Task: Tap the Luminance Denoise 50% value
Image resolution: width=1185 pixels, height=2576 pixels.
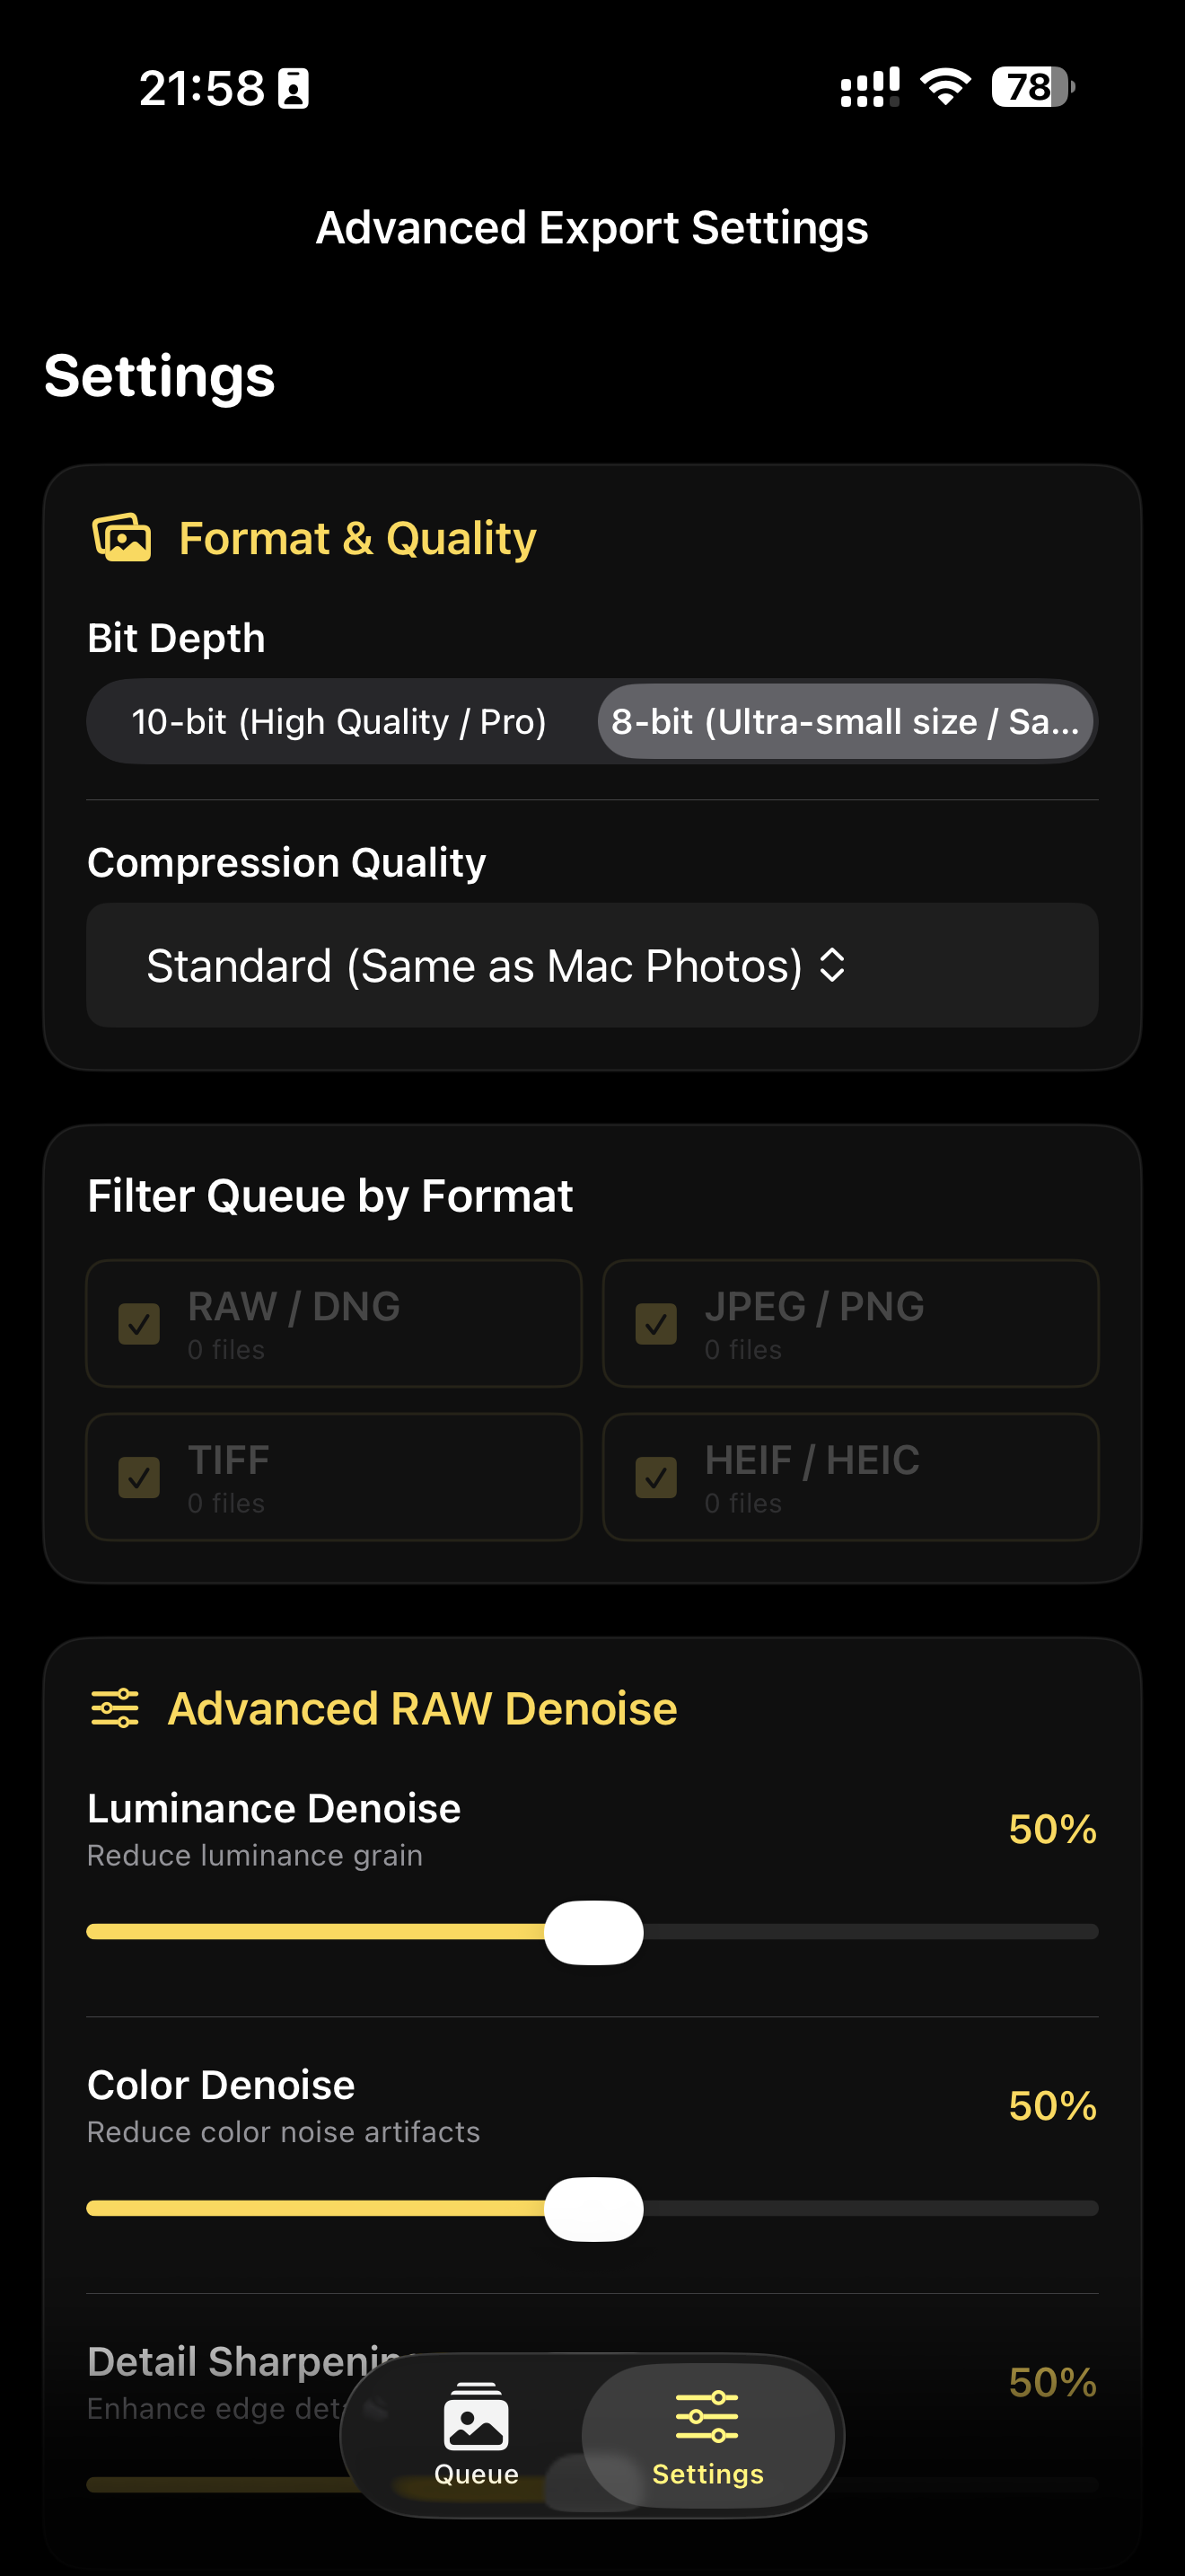Action: point(1052,1828)
